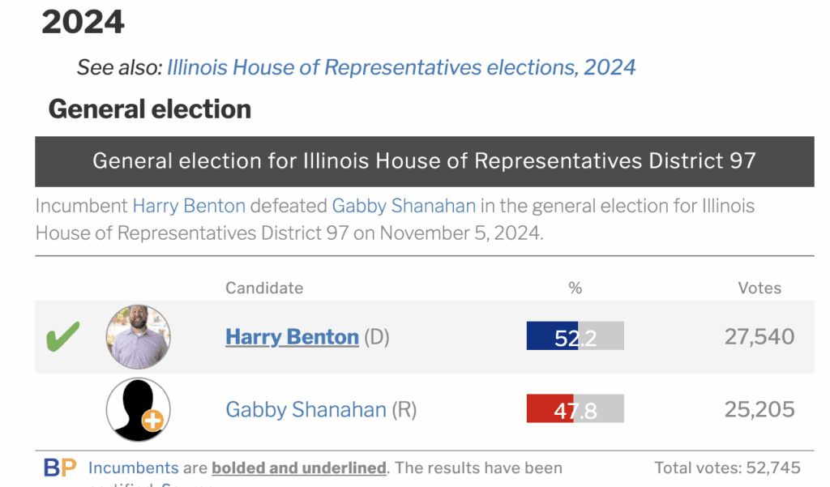Click the Incumbents link in the footer note

(133, 468)
